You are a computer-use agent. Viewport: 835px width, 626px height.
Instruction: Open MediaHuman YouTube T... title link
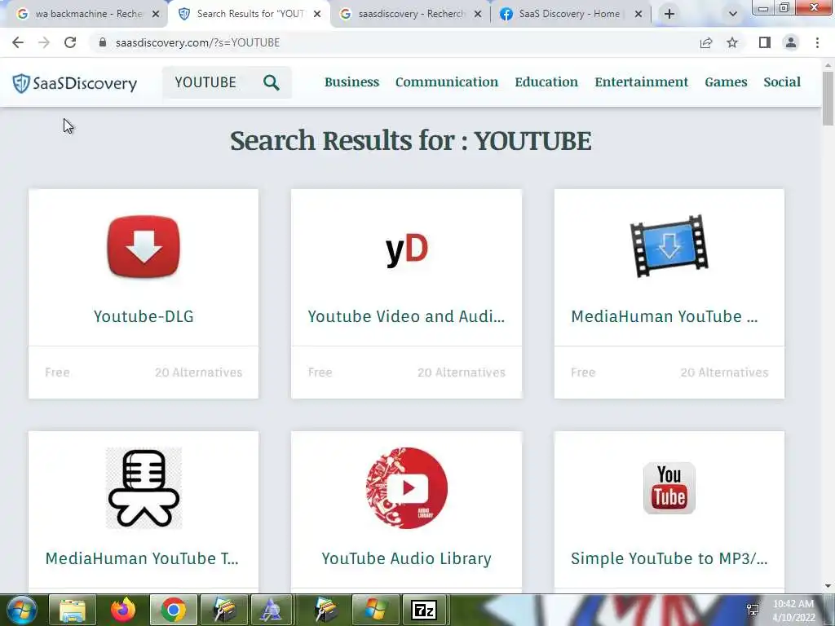click(142, 558)
